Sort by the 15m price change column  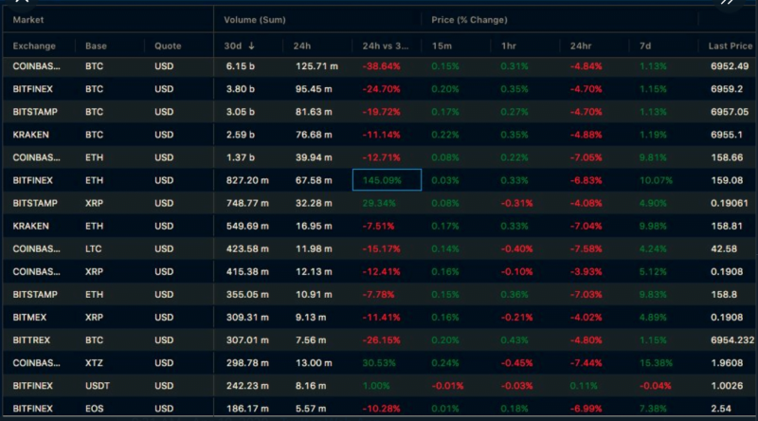440,46
